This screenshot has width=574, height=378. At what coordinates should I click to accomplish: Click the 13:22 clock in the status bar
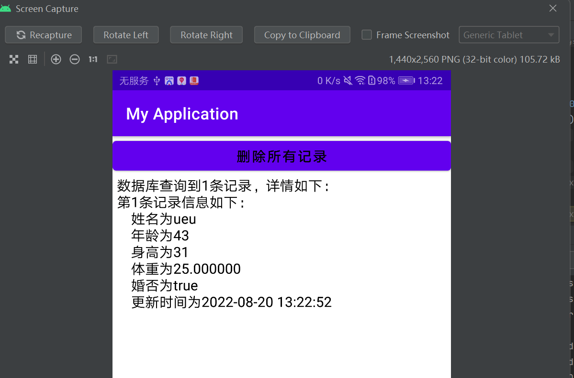(430, 80)
